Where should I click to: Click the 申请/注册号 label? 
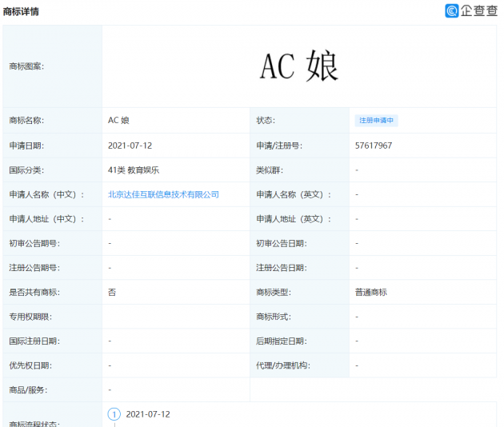pyautogui.click(x=279, y=146)
